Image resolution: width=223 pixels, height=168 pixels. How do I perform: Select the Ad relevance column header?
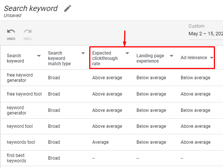194,58
